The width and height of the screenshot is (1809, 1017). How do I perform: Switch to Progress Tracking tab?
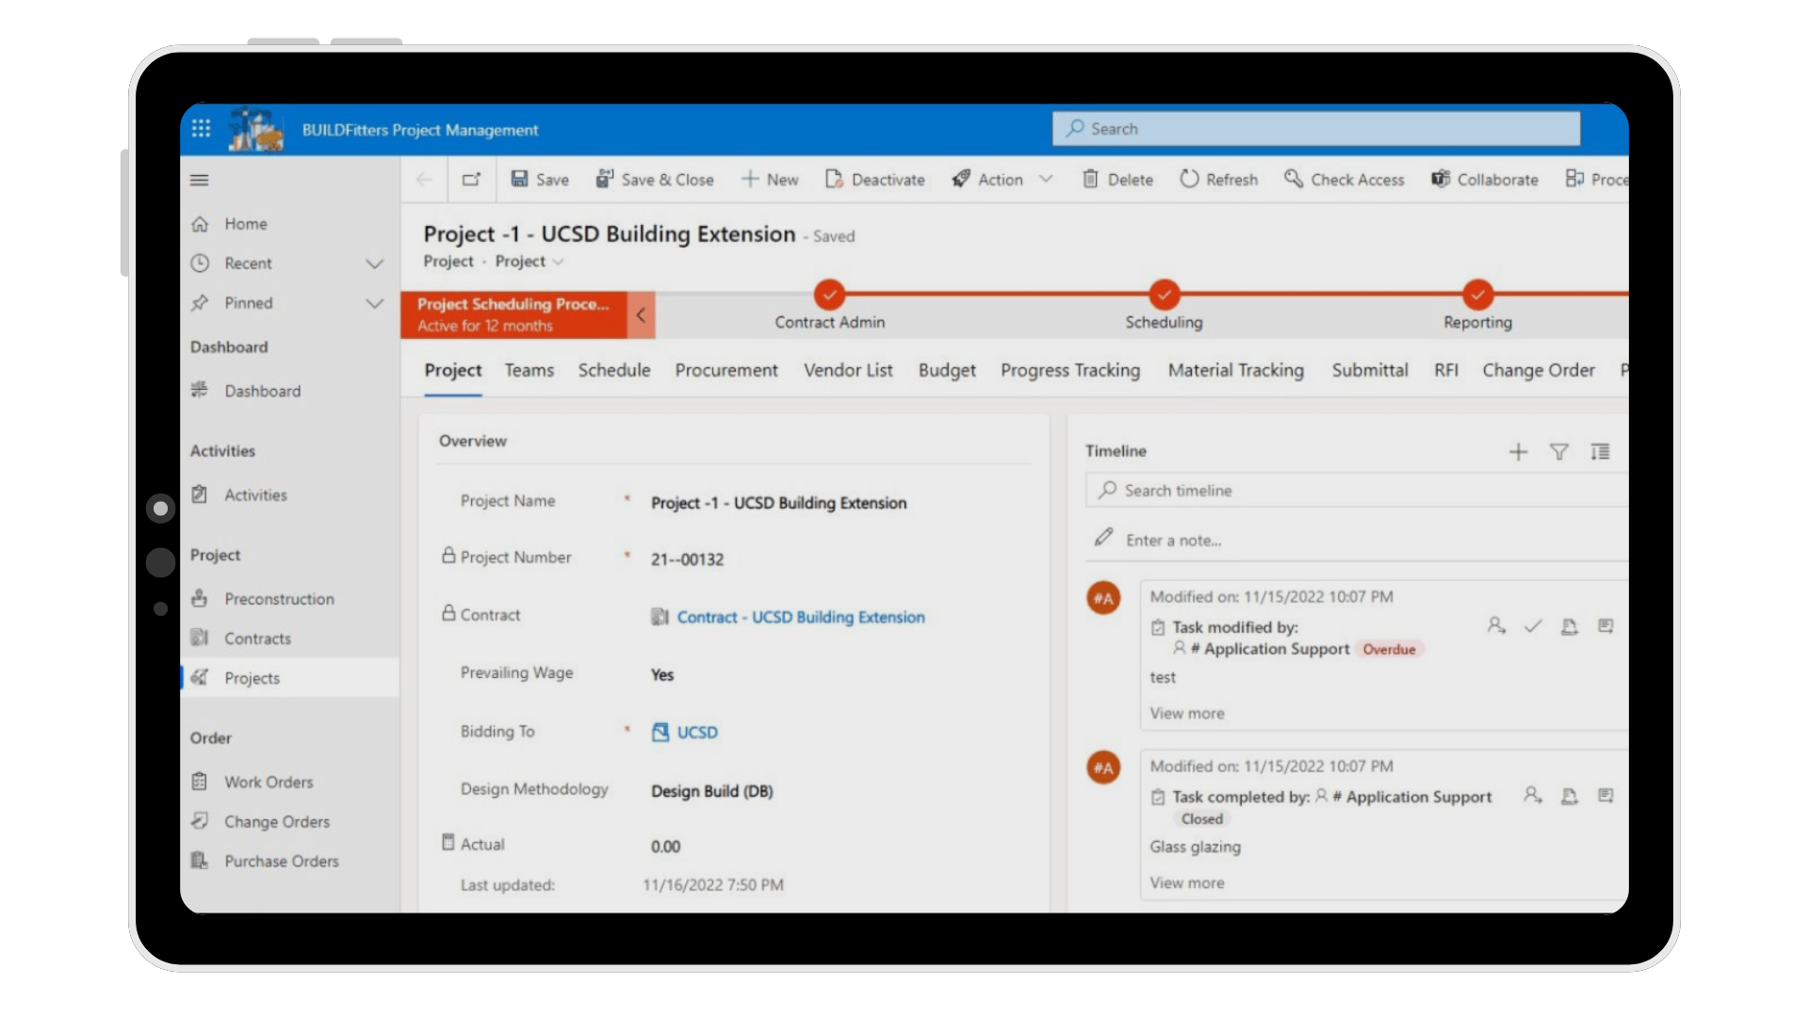click(1070, 371)
